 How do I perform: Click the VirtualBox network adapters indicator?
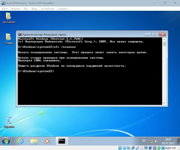pos(133,148)
